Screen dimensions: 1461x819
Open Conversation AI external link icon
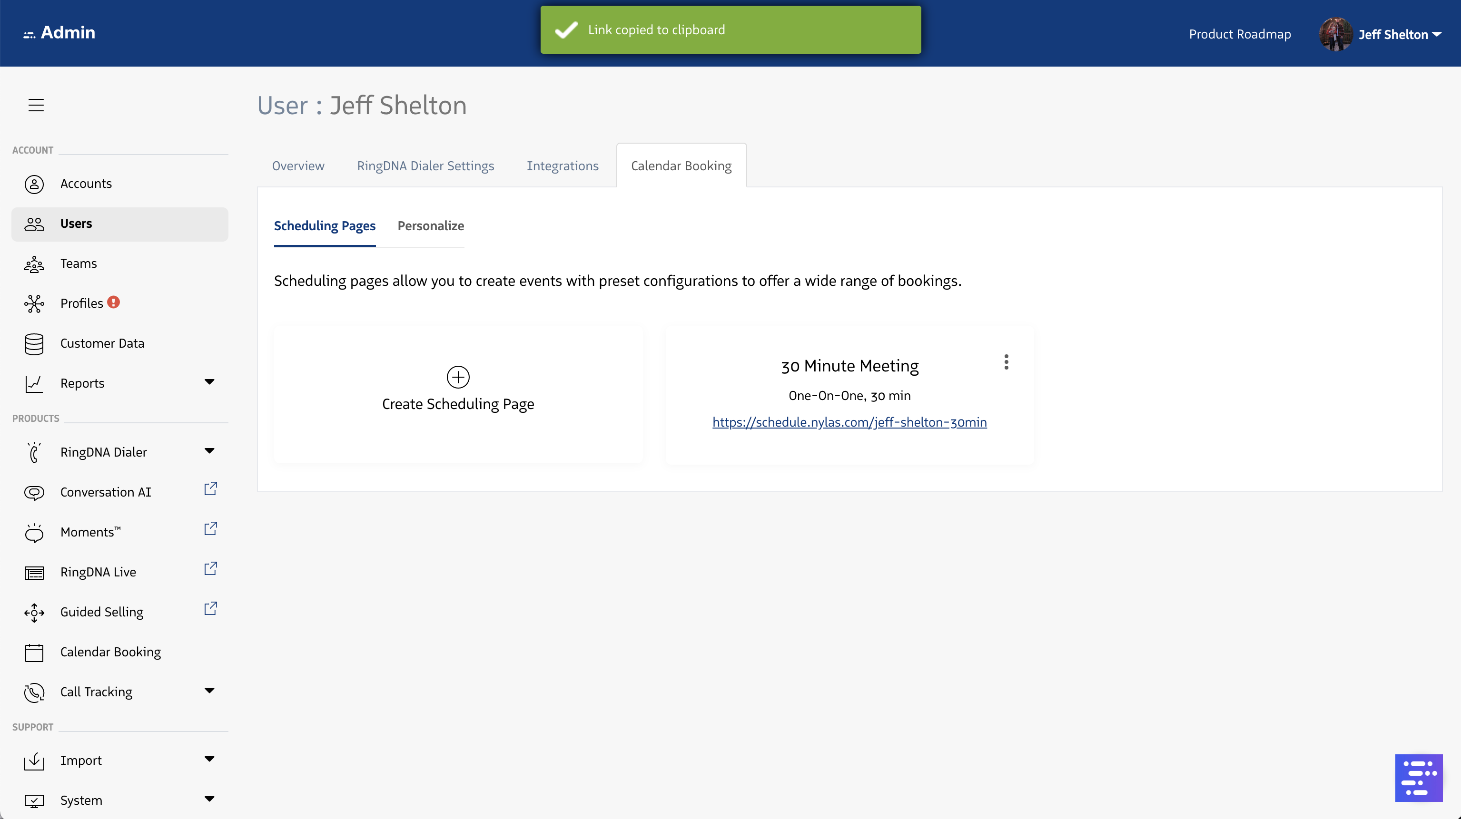[210, 488]
